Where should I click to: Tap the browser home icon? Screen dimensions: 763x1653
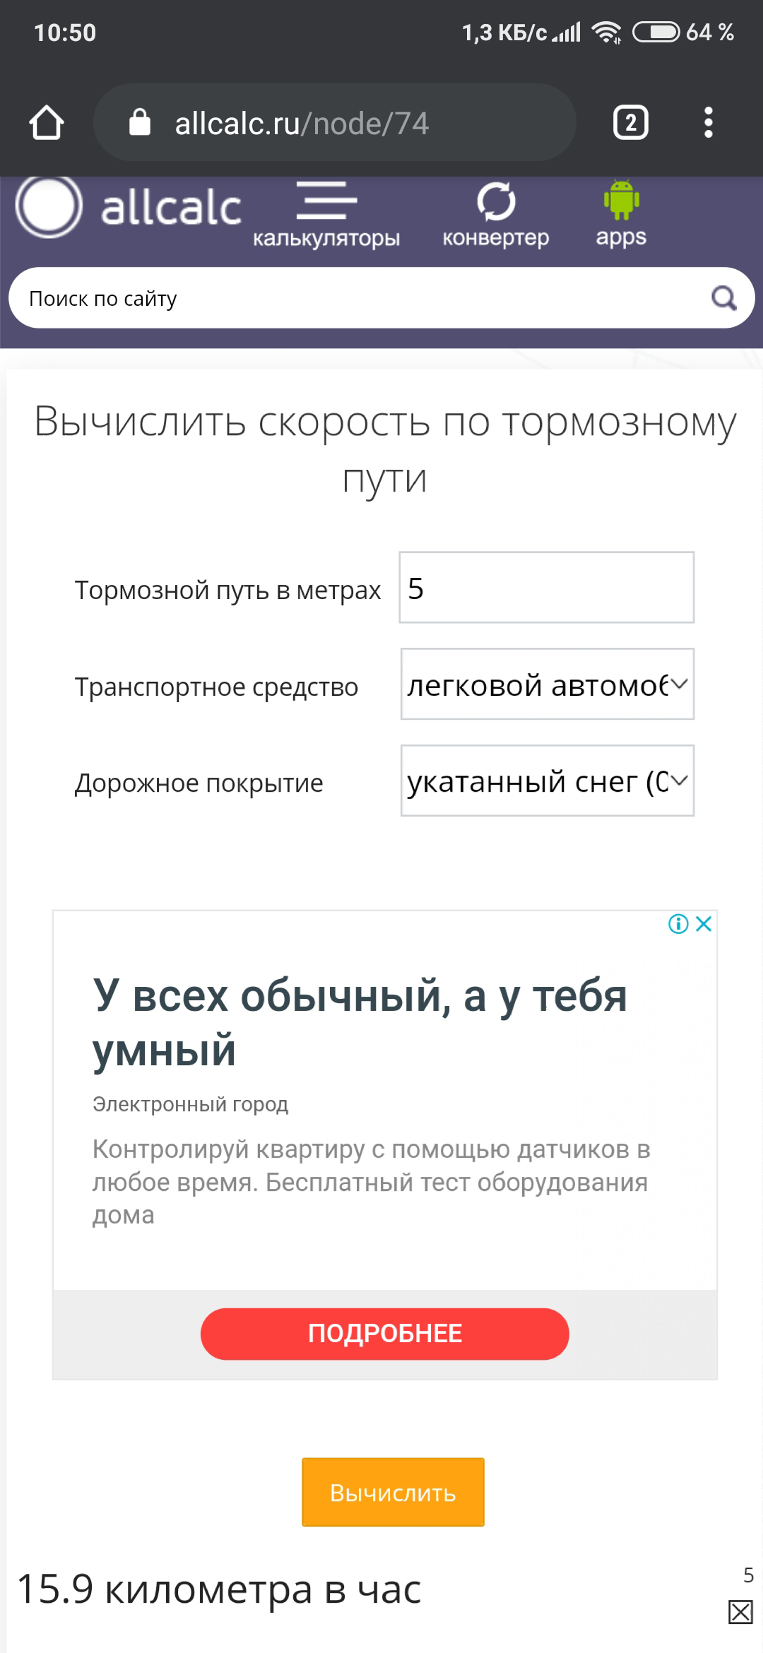point(47,123)
